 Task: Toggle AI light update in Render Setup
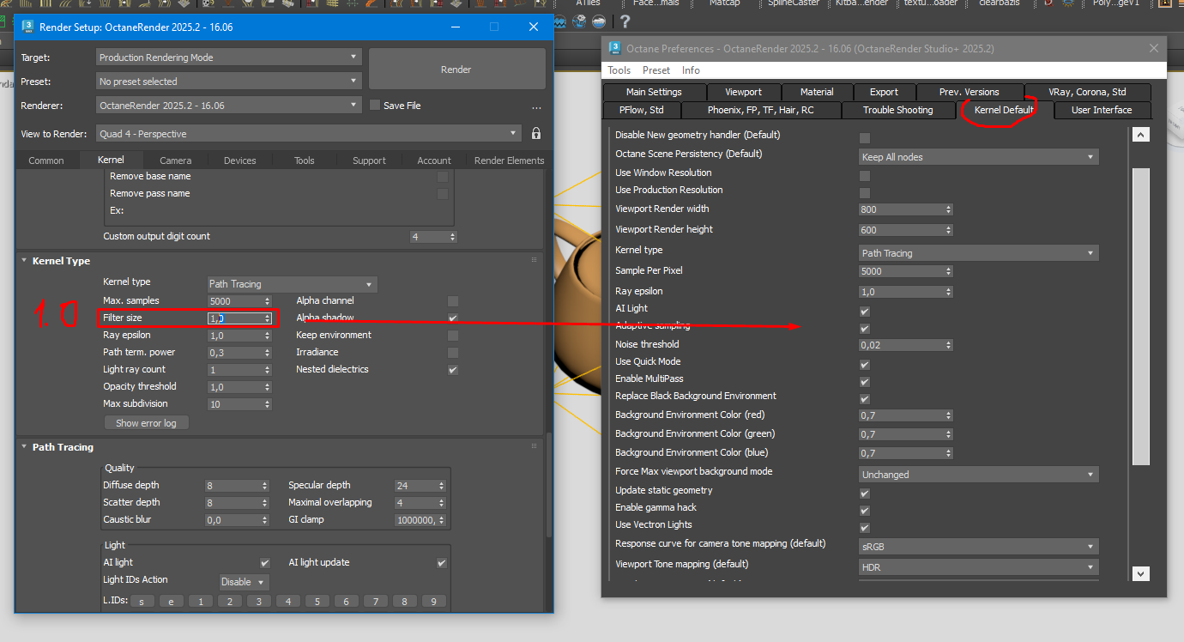coord(442,563)
